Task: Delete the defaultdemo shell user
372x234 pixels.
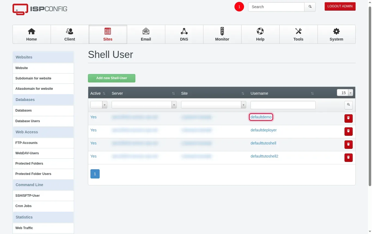Action: point(349,118)
